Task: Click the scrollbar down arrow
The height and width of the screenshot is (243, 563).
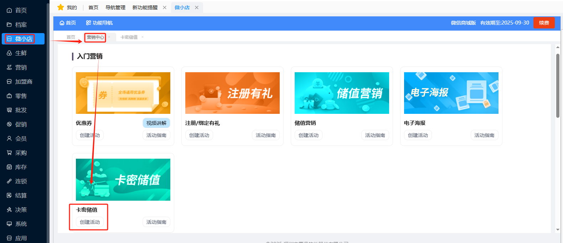Action: click(558, 229)
